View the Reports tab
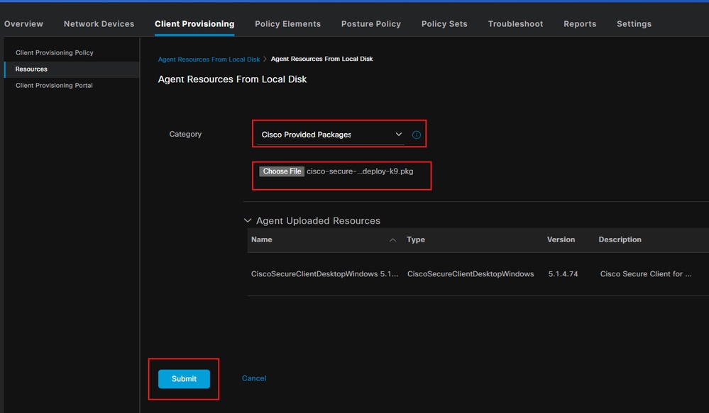This screenshot has width=709, height=413. tap(580, 24)
